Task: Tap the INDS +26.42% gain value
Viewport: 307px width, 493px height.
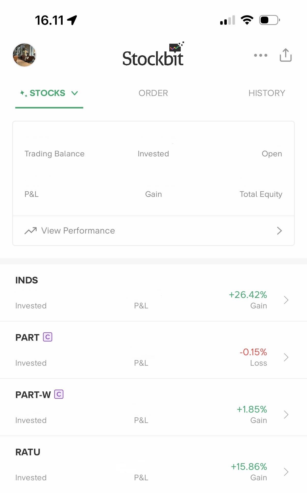Action: coord(248,295)
